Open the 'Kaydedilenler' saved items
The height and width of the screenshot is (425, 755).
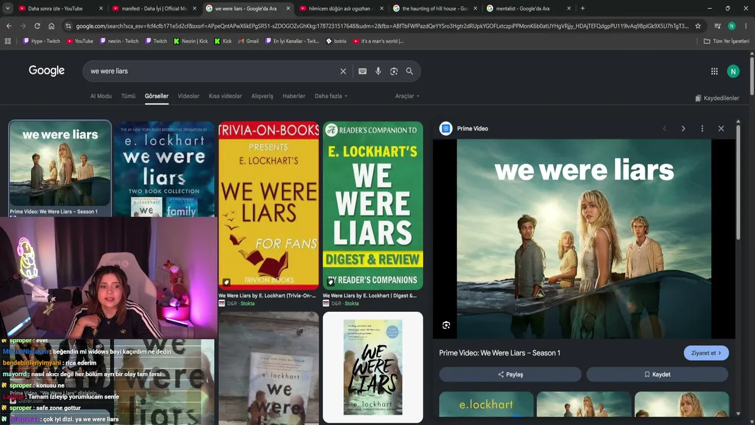[717, 98]
